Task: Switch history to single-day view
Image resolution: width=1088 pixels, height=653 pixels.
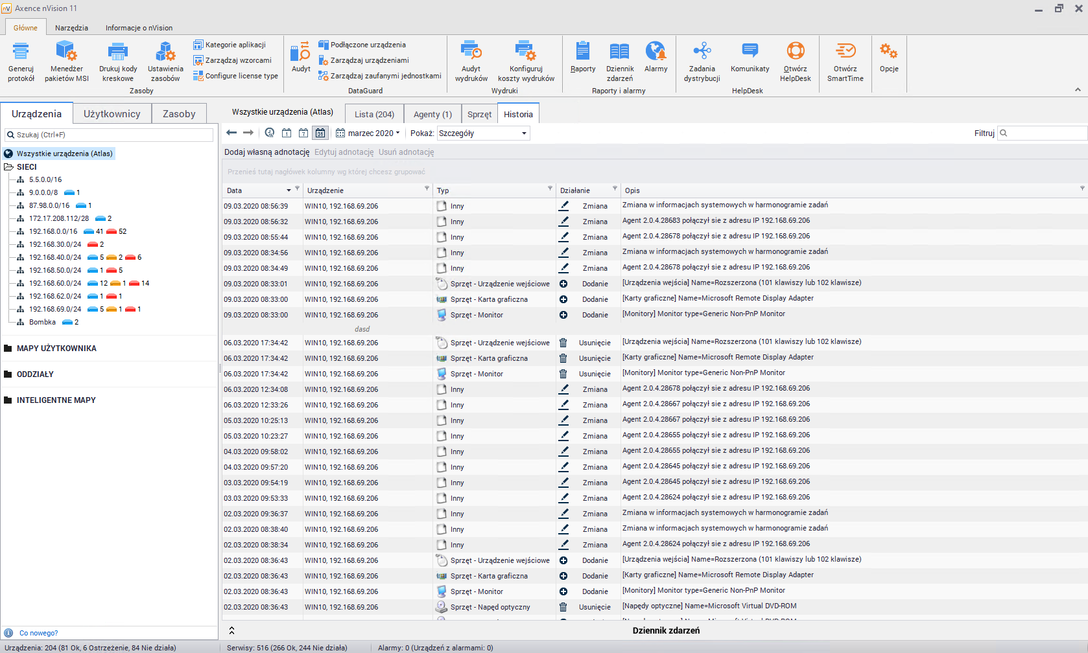Action: click(x=287, y=133)
